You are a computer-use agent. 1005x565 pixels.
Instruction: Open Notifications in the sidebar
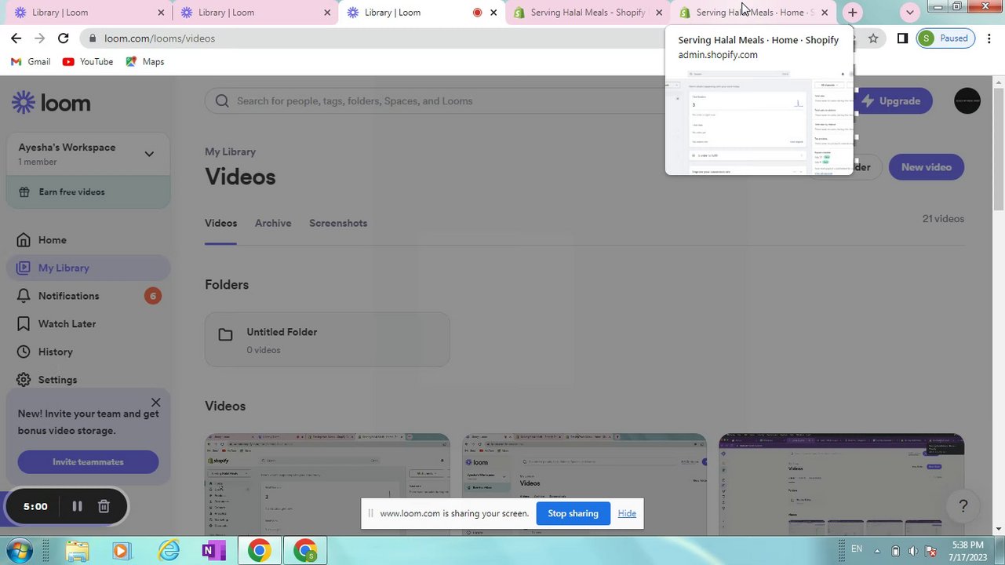(68, 296)
